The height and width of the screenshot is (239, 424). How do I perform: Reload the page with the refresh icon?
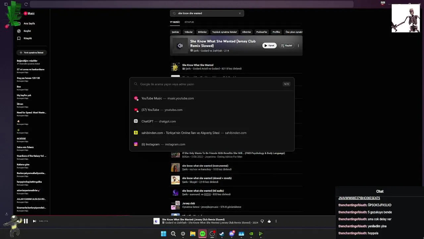pyautogui.click(x=26, y=4)
